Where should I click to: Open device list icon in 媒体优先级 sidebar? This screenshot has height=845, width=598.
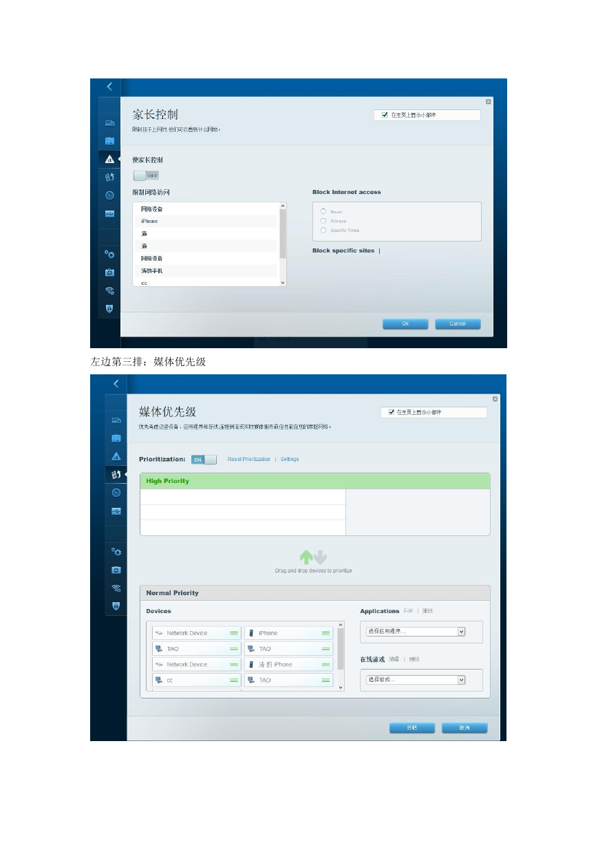click(x=116, y=420)
